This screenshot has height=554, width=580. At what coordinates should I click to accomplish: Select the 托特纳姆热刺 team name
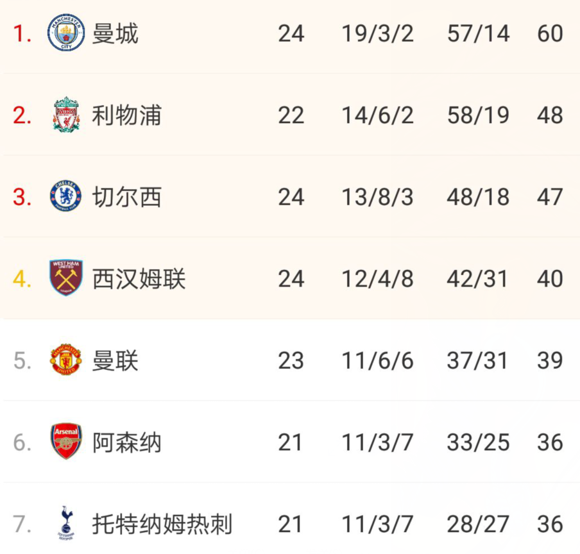[x=162, y=524]
